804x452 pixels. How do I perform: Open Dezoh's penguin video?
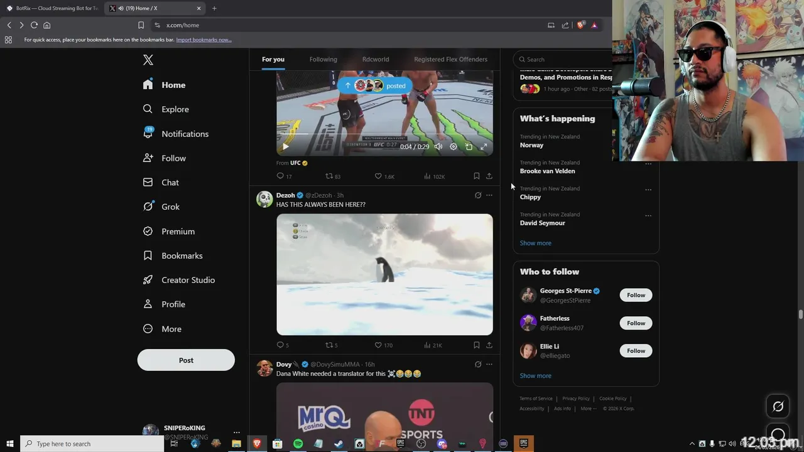coord(384,274)
